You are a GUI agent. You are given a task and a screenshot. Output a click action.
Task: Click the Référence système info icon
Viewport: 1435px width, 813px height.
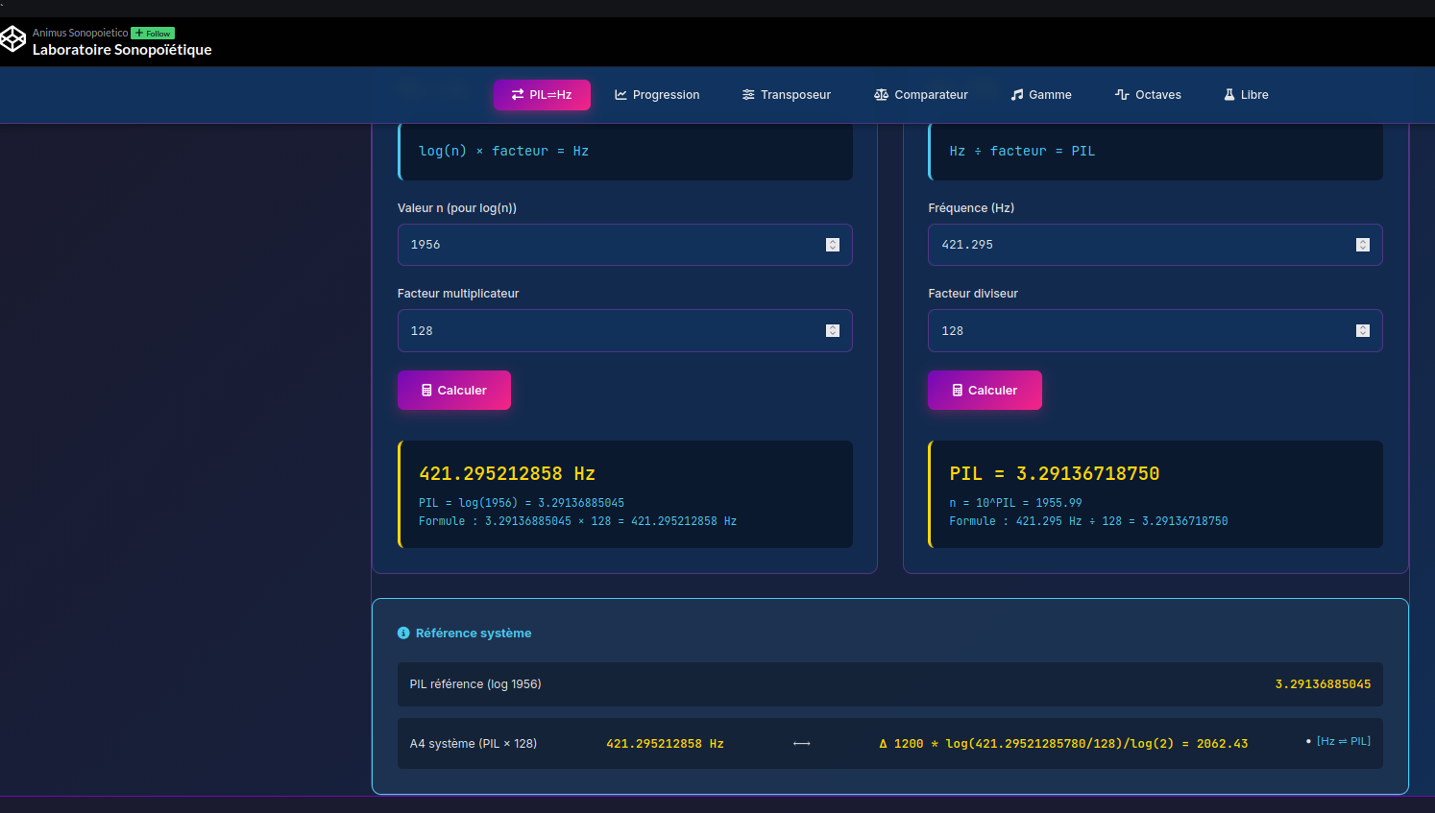(403, 634)
